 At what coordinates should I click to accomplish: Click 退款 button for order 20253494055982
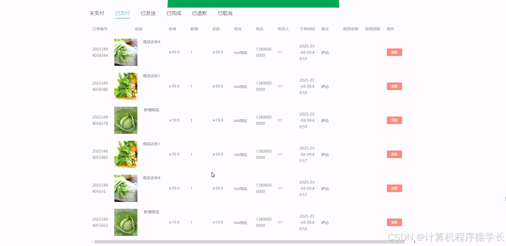pos(394,154)
